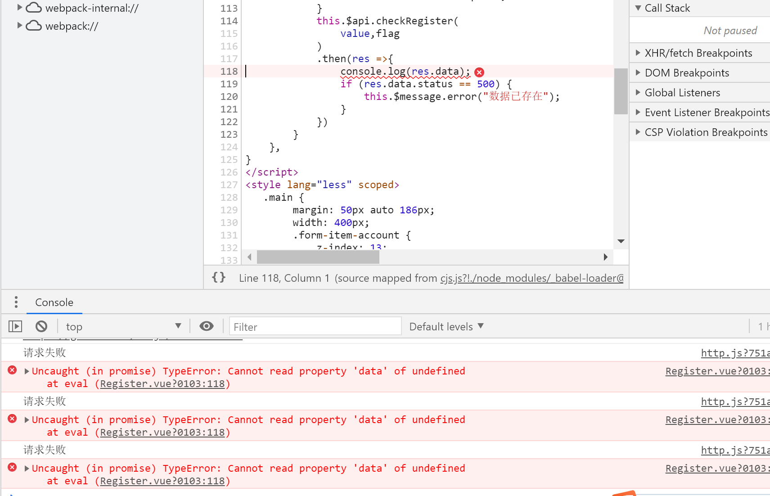Click the console.log(res.data) code on line 118
Screen dimensions: 770x496
(x=405, y=72)
